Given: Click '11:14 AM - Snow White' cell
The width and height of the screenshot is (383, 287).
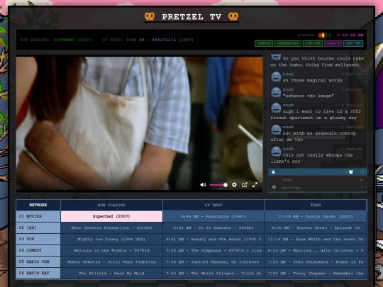Looking at the screenshot, I should (316, 240).
